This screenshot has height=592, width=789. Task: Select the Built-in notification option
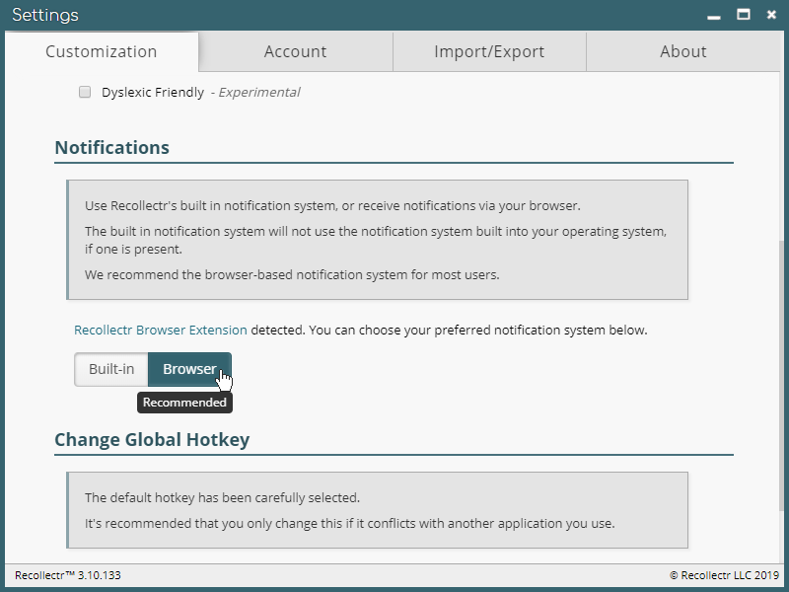pyautogui.click(x=111, y=369)
